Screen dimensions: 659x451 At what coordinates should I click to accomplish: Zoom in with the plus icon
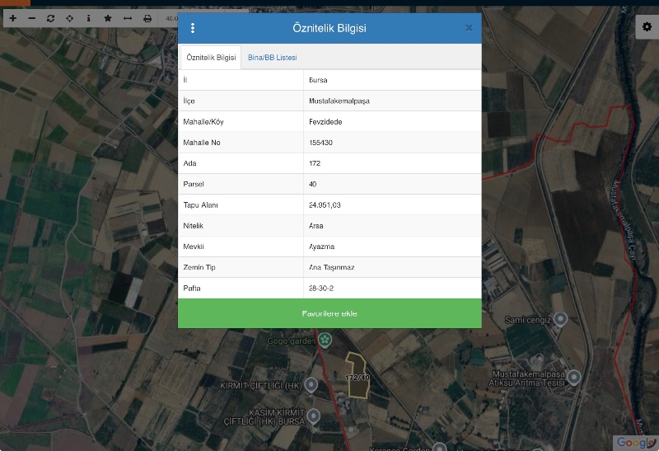(x=12, y=18)
